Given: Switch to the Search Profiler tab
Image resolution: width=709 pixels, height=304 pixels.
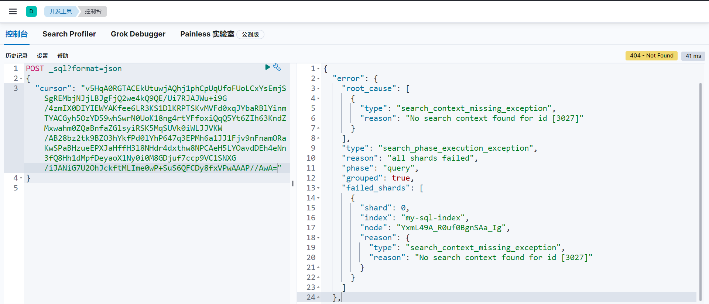Looking at the screenshot, I should [x=69, y=34].
